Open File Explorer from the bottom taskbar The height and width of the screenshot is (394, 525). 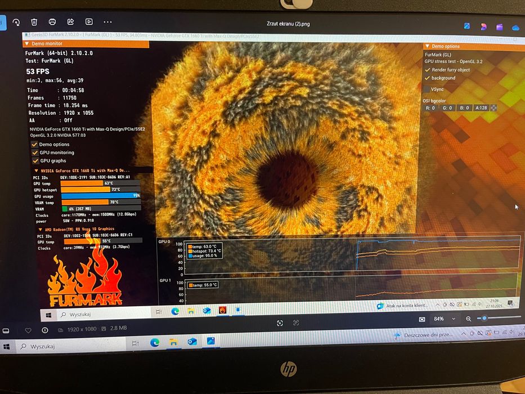(173, 342)
